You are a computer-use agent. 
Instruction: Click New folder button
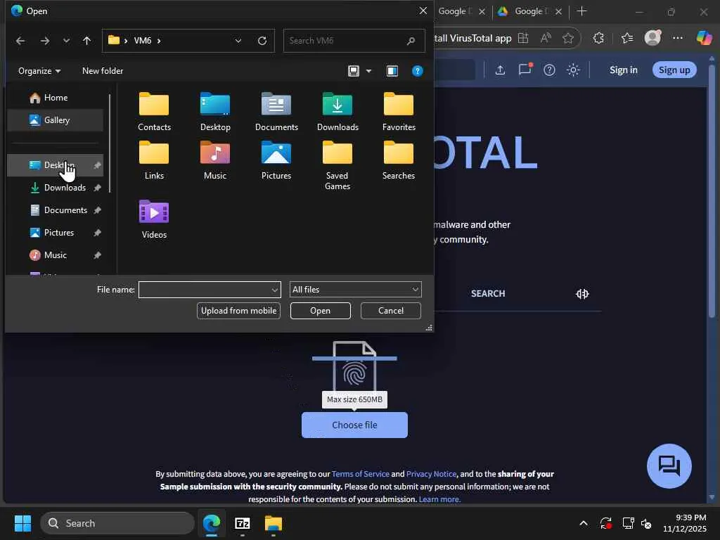(103, 71)
